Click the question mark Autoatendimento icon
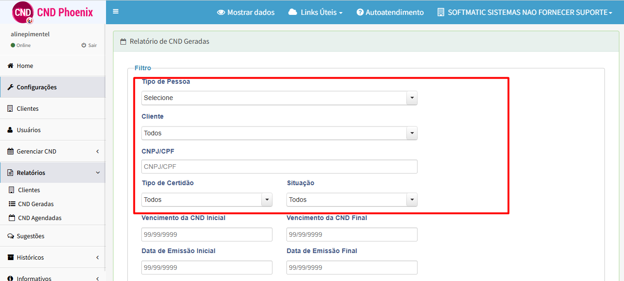The height and width of the screenshot is (281, 624). coord(360,13)
